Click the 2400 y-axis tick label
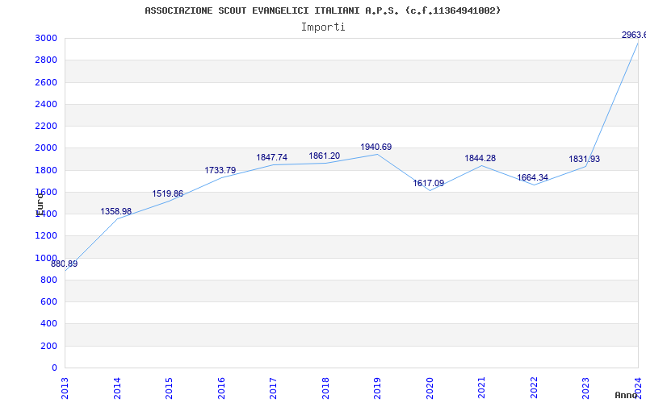The width and height of the screenshot is (646, 403). pos(46,104)
